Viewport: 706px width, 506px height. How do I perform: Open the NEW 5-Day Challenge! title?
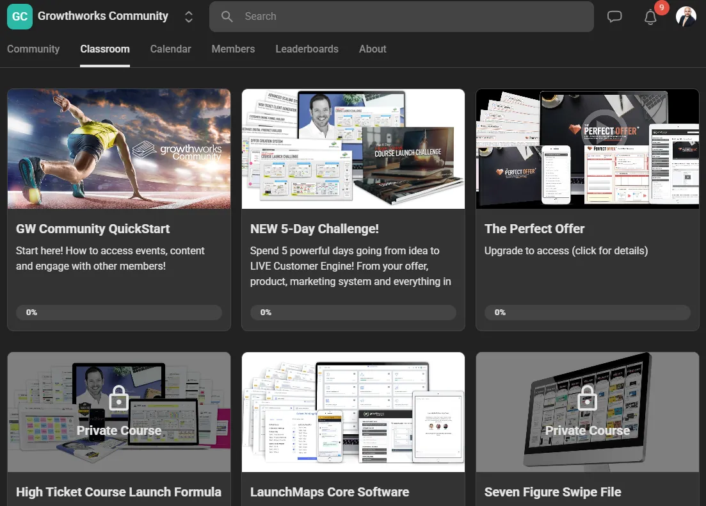click(314, 229)
